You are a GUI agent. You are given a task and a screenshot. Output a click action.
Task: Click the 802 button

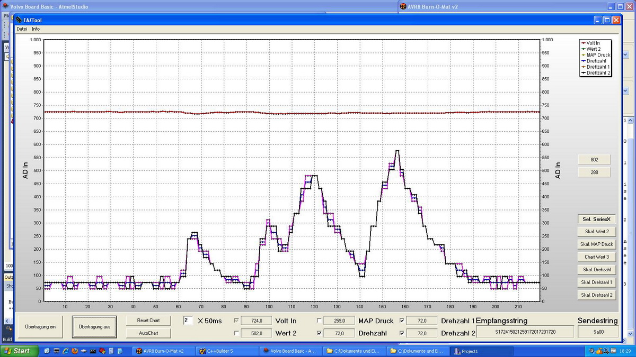click(x=594, y=159)
